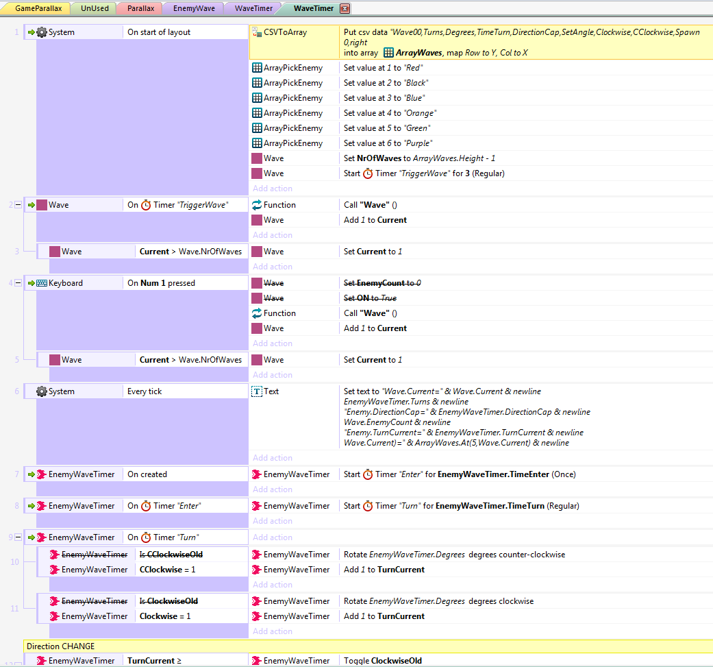Viewport: 713px width, 667px height.
Task: Click Function icon in the Num 1 pressed event
Action: 257,313
